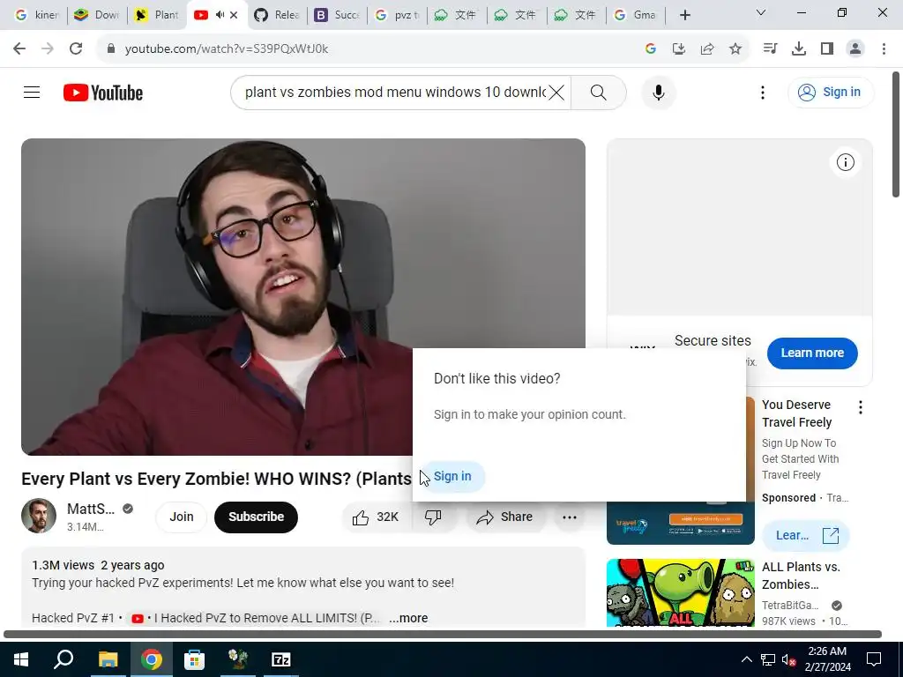Install app icon in address bar
The height and width of the screenshot is (677, 903).
coord(678,48)
